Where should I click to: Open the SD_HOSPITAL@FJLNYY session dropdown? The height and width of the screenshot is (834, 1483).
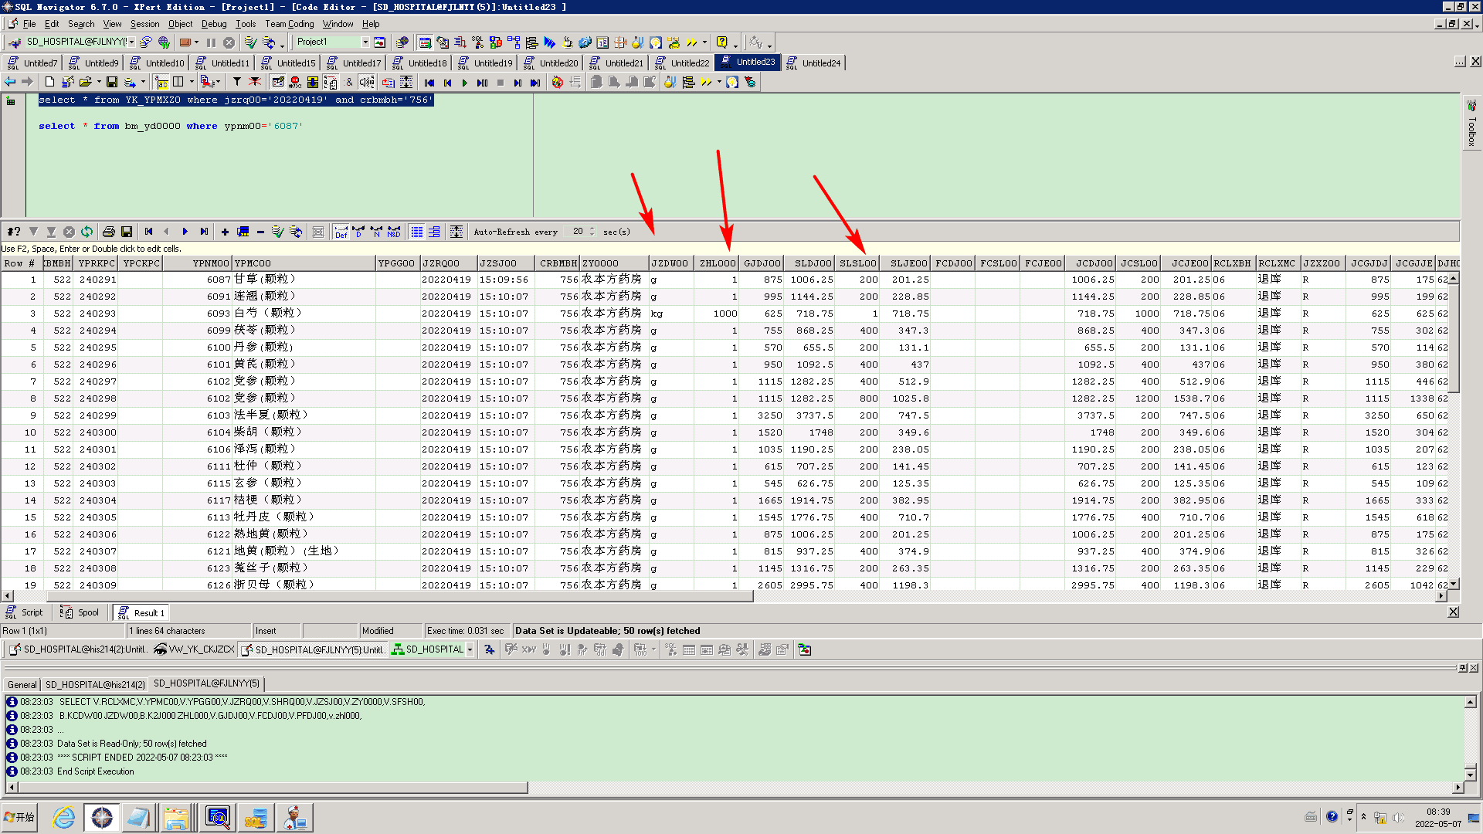[132, 42]
